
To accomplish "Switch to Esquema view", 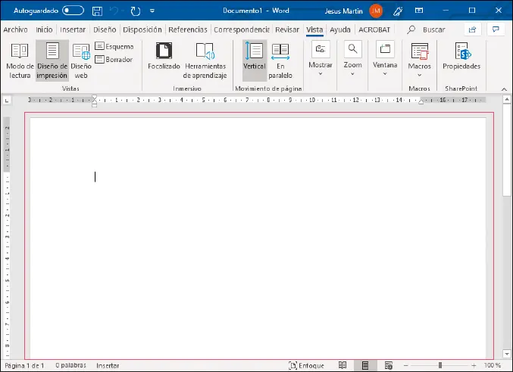I will (x=114, y=47).
